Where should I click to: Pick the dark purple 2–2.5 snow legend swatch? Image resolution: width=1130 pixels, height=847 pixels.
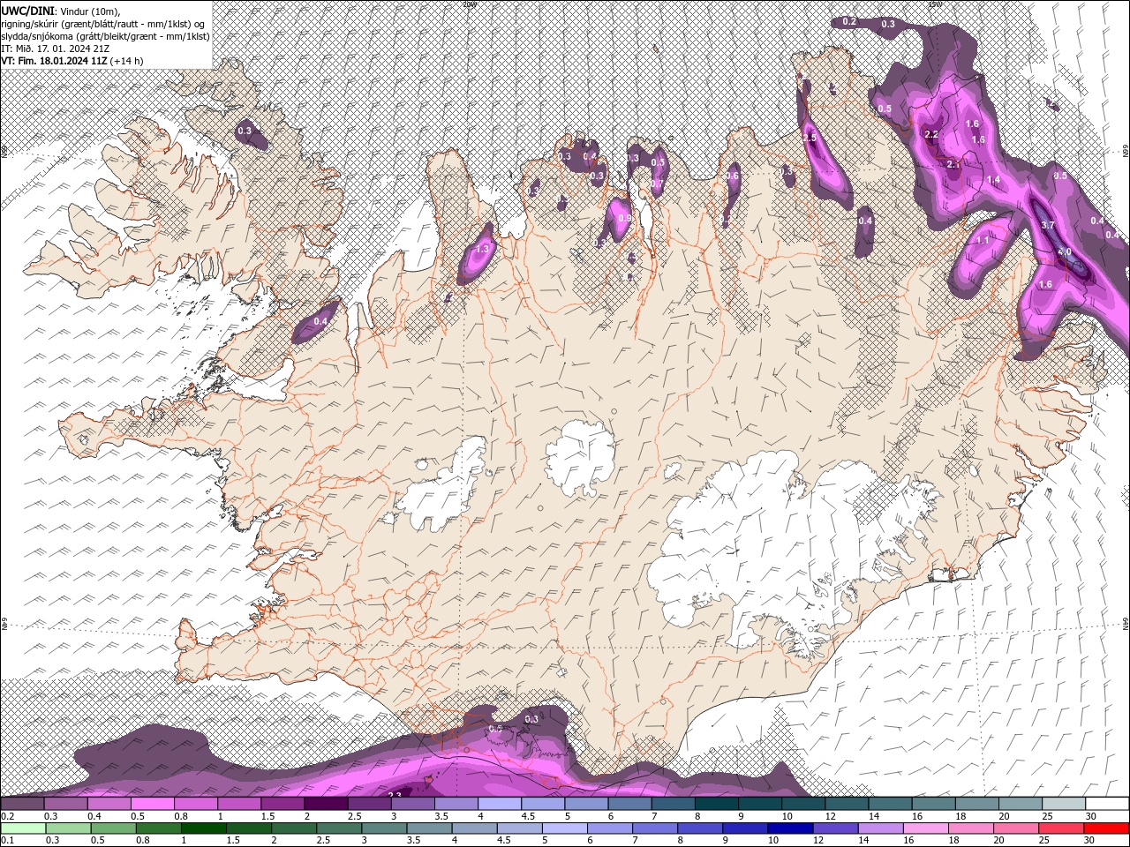[326, 804]
